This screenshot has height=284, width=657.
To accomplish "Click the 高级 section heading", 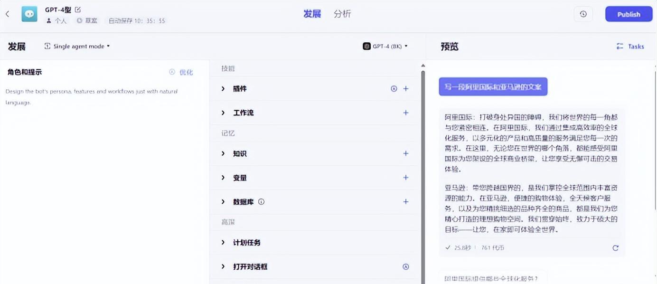I will [228, 222].
